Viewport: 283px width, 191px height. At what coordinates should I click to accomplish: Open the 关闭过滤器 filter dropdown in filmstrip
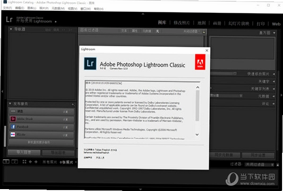[259, 165]
